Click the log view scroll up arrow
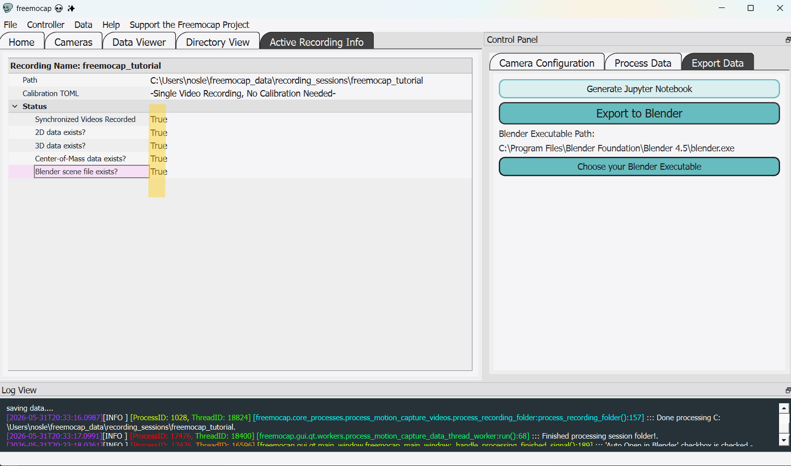Image resolution: width=791 pixels, height=466 pixels. (x=784, y=408)
